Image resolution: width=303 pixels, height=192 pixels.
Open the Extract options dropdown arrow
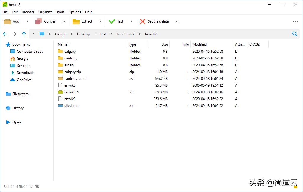pyautogui.click(x=100, y=21)
